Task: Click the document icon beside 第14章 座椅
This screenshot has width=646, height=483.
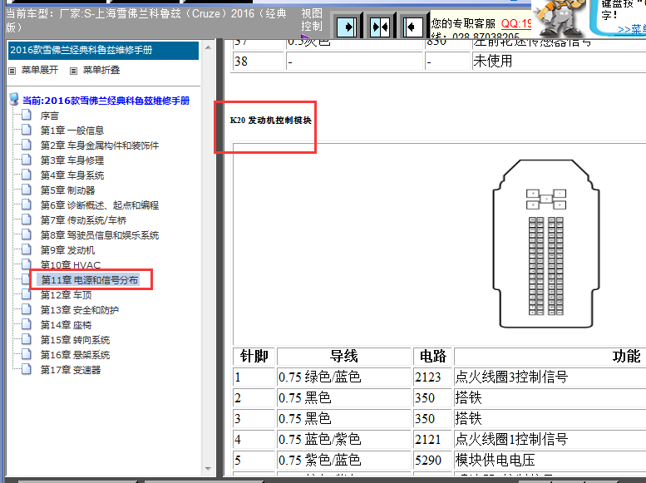Action: click(x=27, y=324)
